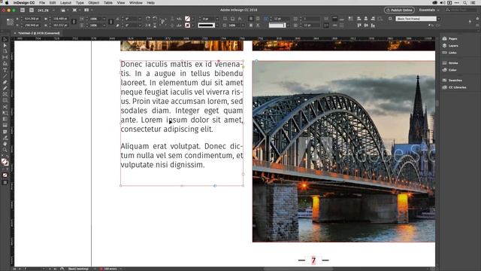481x271 pixels.
Task: Open the Stroke panel
Action: tap(450, 63)
